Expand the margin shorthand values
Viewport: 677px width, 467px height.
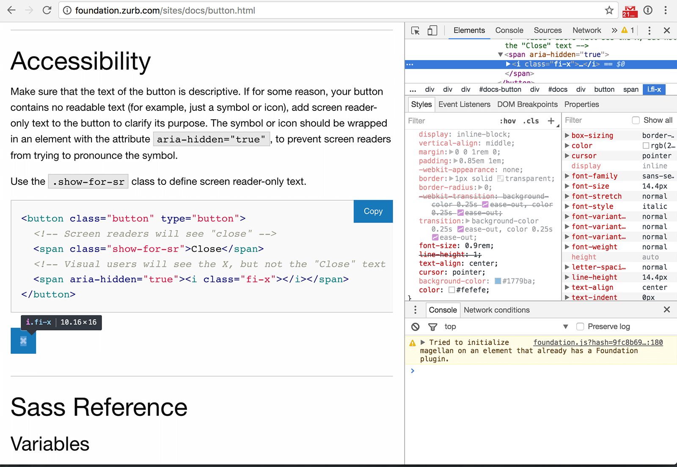tap(451, 152)
